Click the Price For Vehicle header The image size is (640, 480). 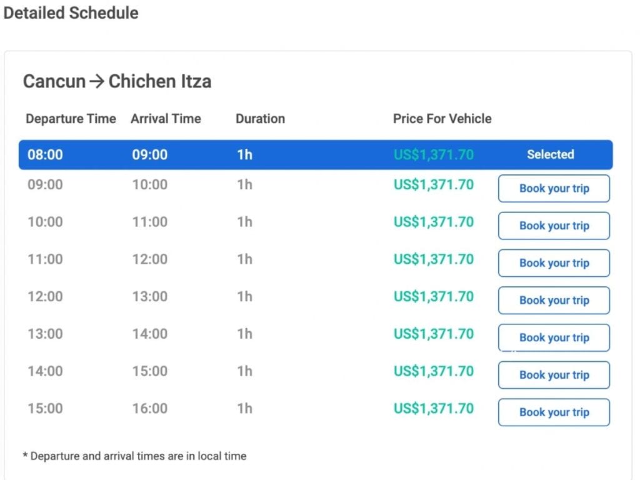pos(442,119)
